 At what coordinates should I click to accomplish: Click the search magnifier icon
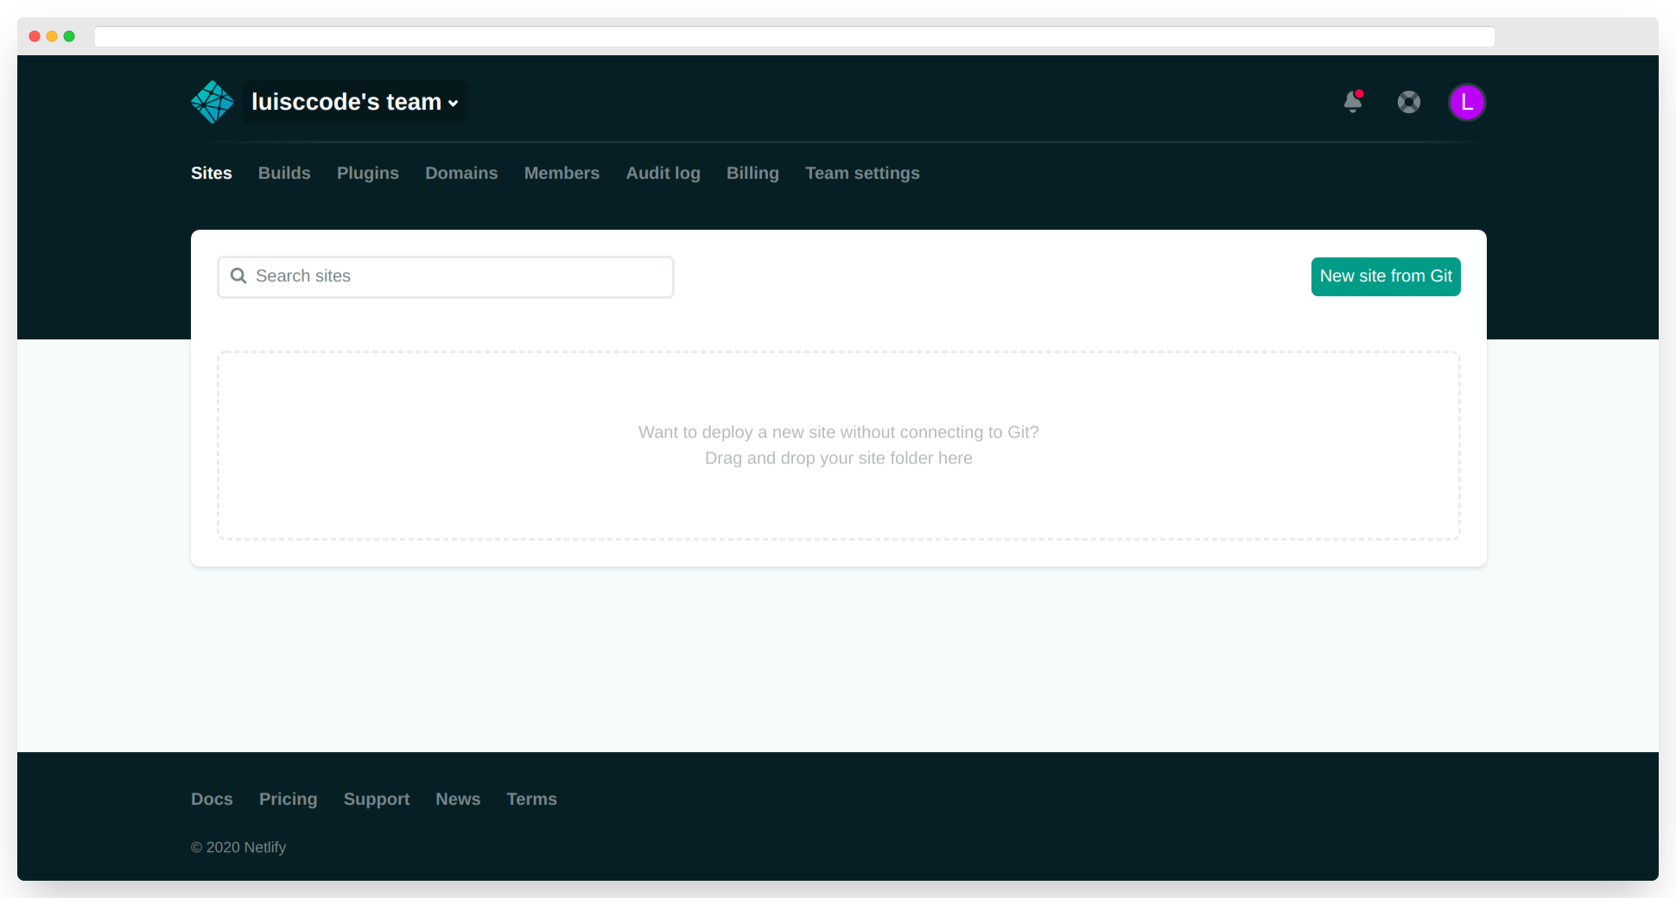[x=238, y=275]
